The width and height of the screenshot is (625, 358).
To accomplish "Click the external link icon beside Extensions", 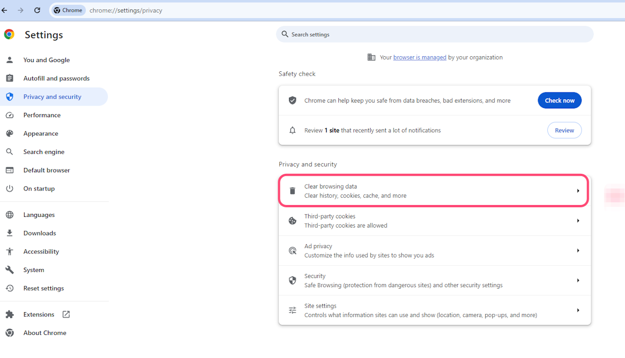I will 65,314.
